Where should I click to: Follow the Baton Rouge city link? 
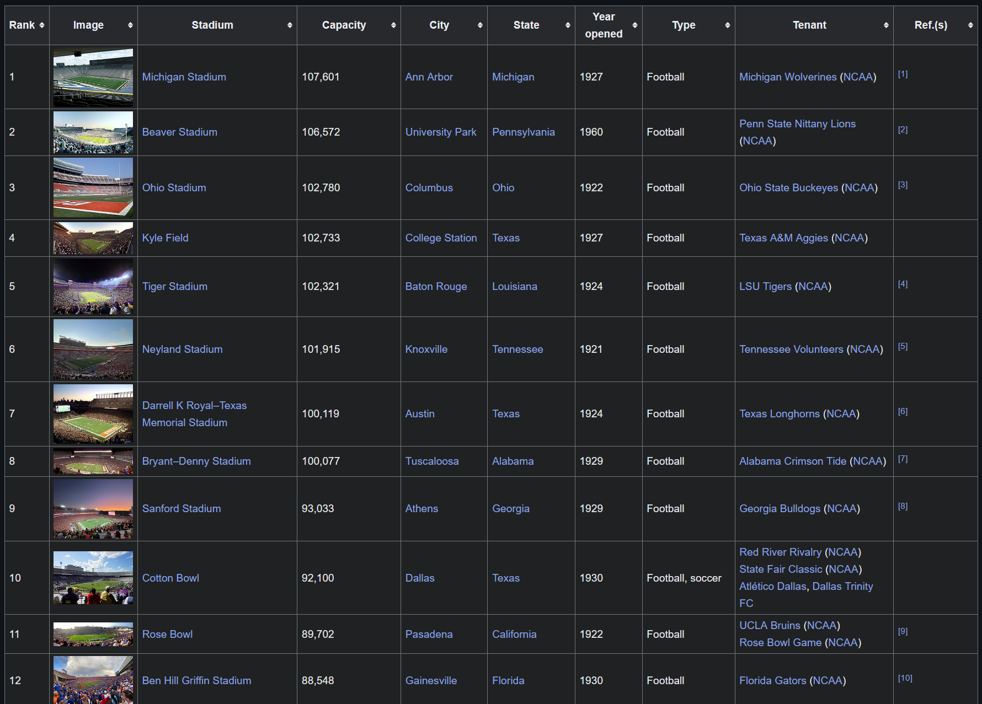pyautogui.click(x=436, y=287)
